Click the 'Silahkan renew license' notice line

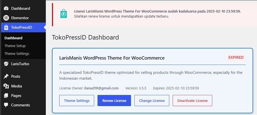[122, 16]
